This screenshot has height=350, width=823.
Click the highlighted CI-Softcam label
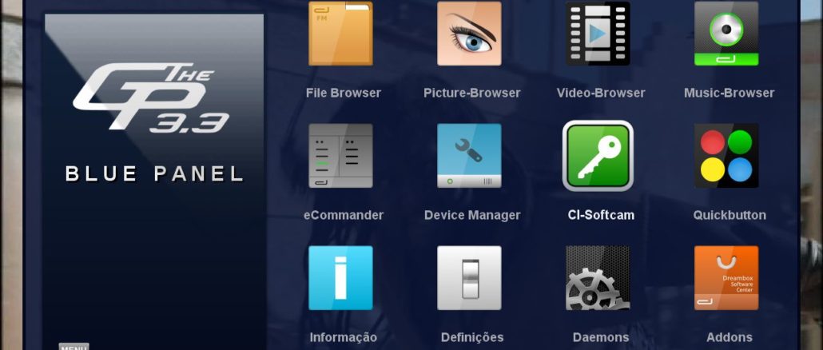click(x=601, y=215)
